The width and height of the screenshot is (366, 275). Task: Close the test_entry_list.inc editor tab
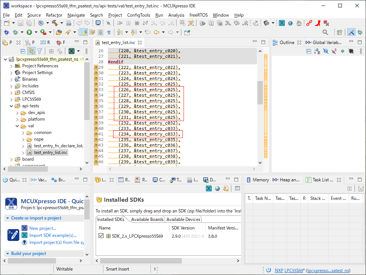140,43
